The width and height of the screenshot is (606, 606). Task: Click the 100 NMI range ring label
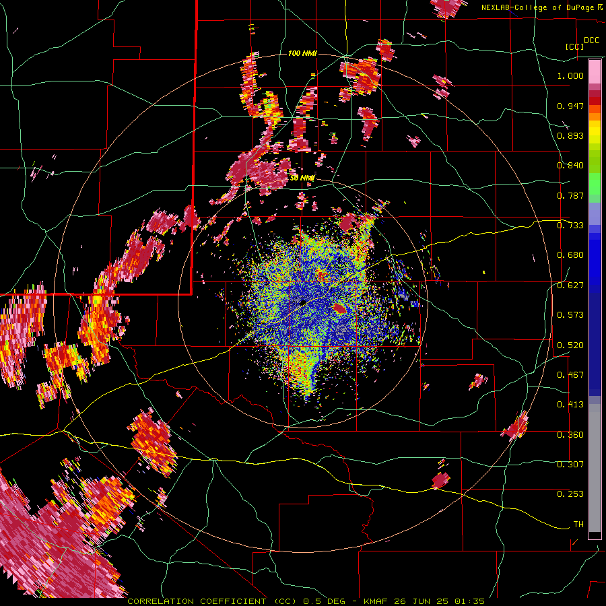click(302, 53)
